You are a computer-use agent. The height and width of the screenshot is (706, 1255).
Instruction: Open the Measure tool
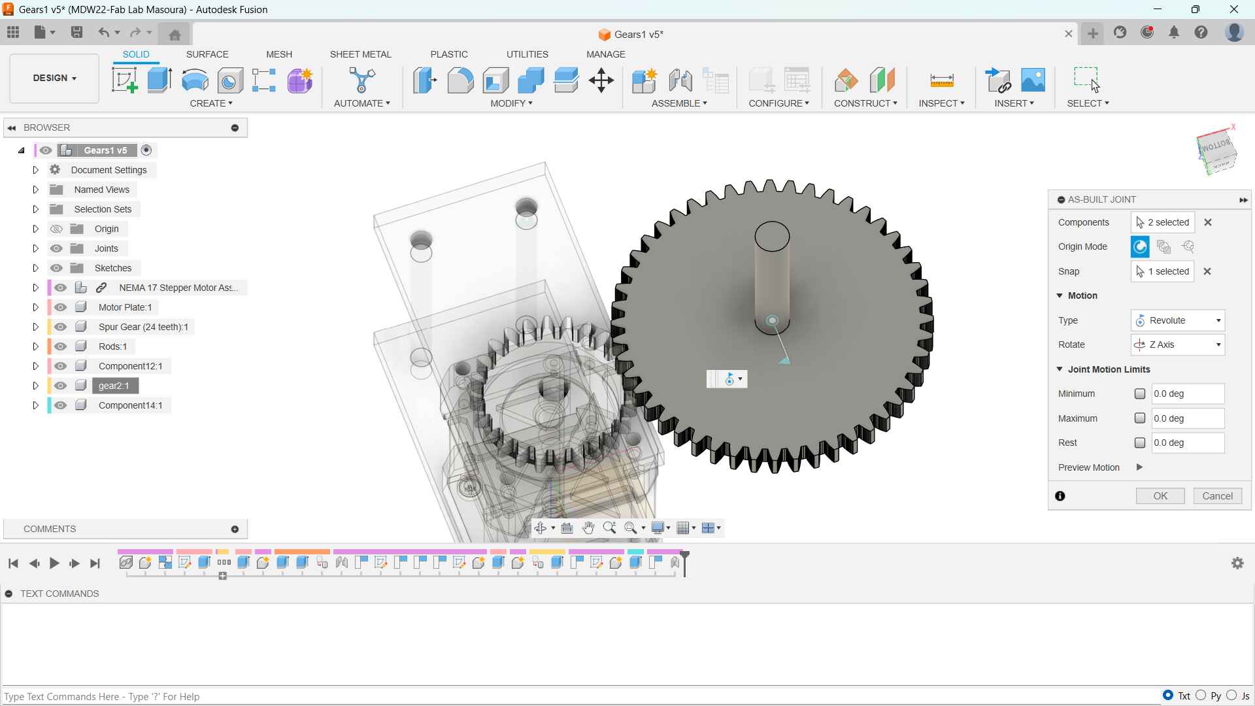[941, 80]
